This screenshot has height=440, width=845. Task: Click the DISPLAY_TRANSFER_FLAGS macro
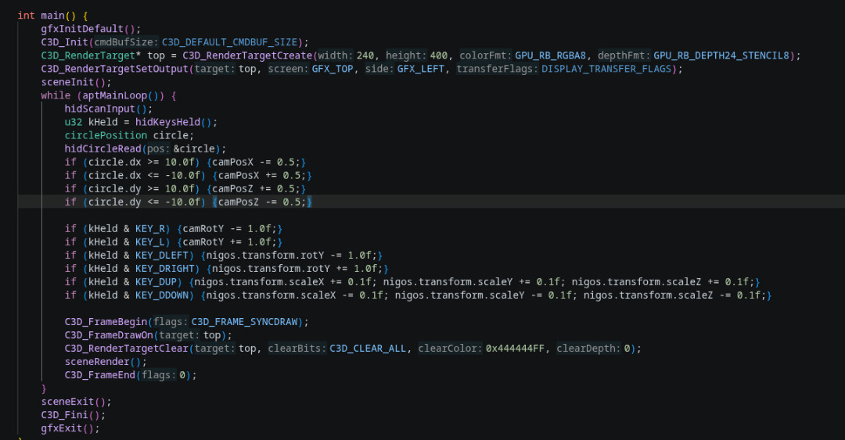click(606, 69)
